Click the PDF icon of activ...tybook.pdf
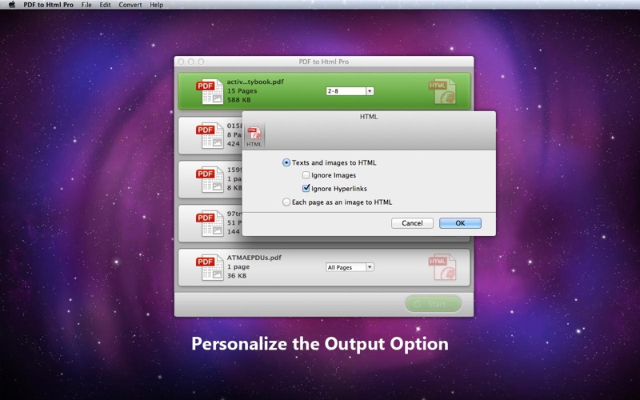This screenshot has height=400, width=640. coord(210,91)
